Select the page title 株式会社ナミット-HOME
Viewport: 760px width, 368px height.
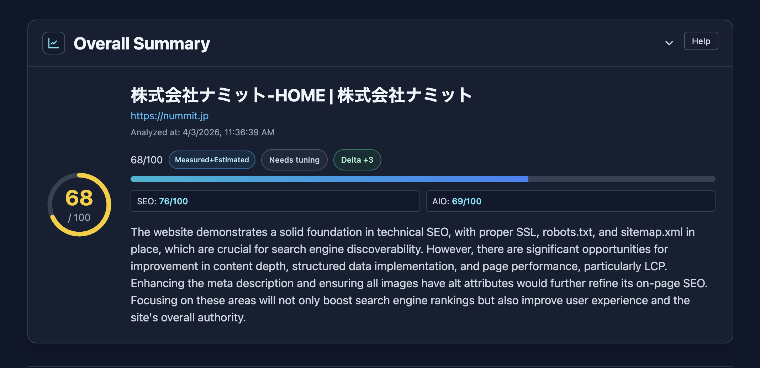tap(301, 95)
